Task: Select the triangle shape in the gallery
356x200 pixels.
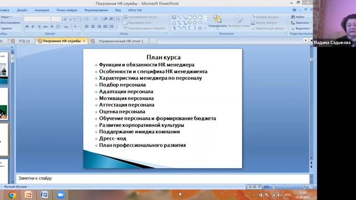Action: (174, 23)
